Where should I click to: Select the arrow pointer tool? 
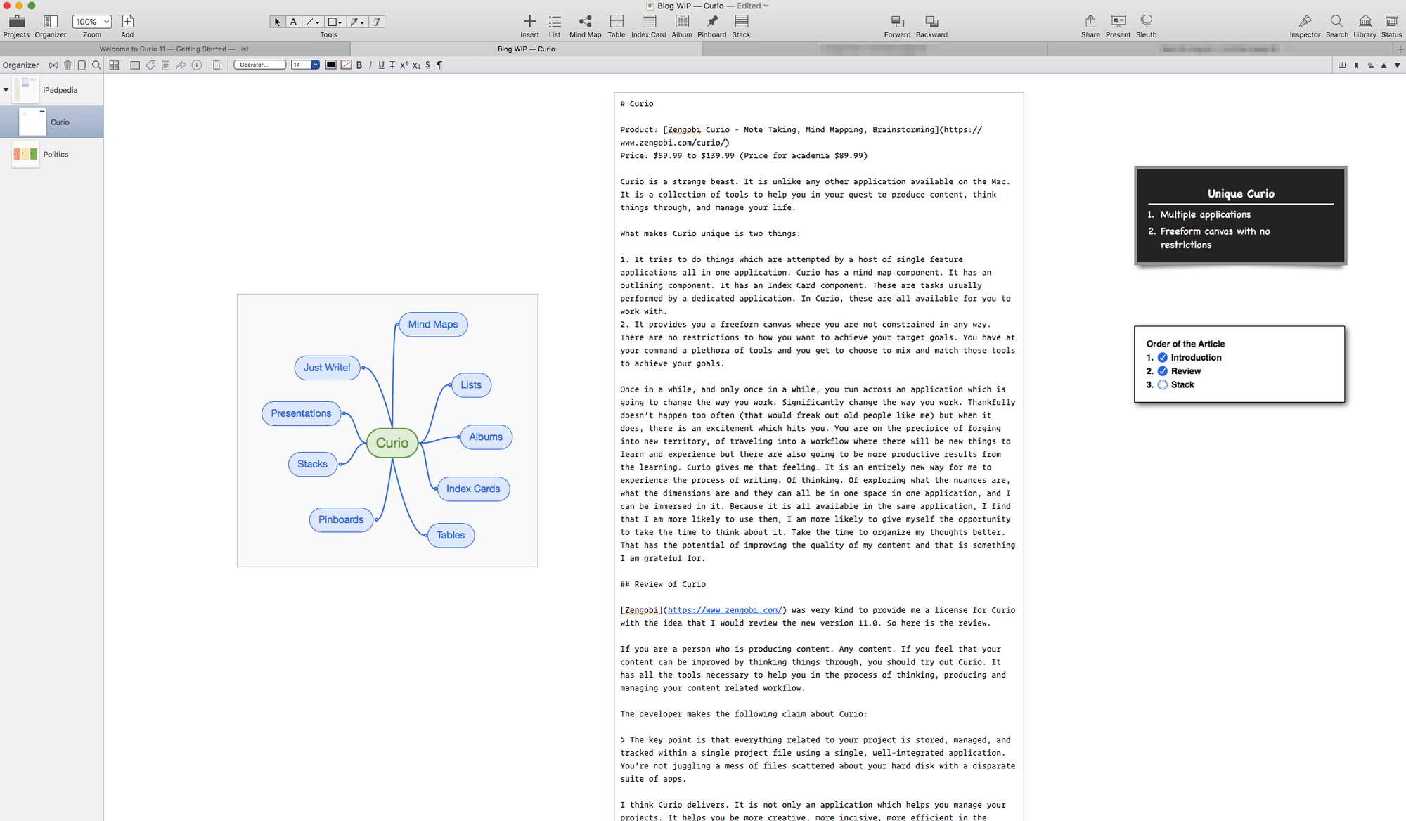[x=278, y=22]
